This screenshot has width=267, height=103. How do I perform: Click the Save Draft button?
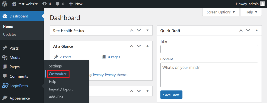(x=171, y=95)
